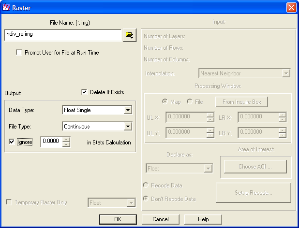The width and height of the screenshot is (299, 228).
Task: Open the file browser folder icon
Action: click(129, 35)
